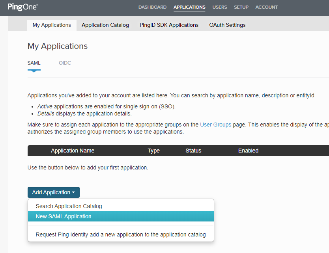329x253 pixels.
Task: Select the My Applications tab
Action: click(x=52, y=25)
